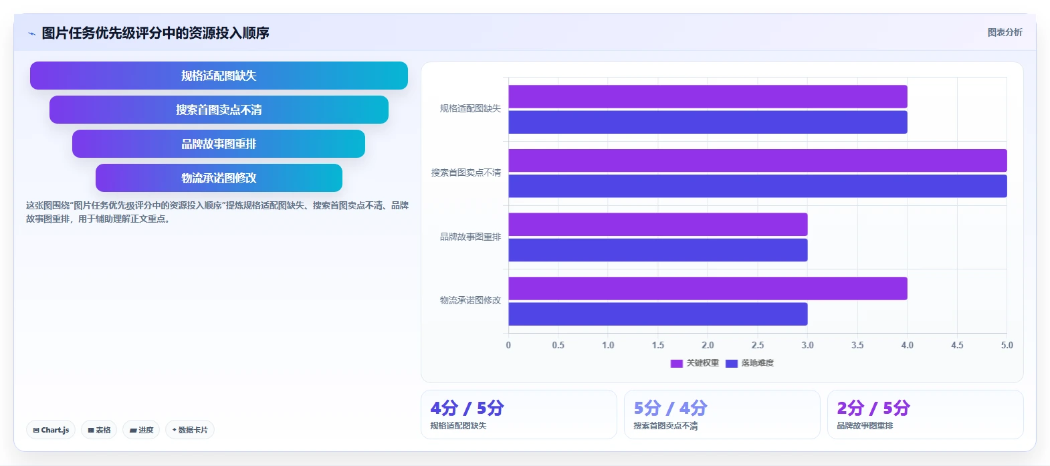
Task: Click the 关键权重 bar for 物流承诺图修改
Action: (x=708, y=288)
